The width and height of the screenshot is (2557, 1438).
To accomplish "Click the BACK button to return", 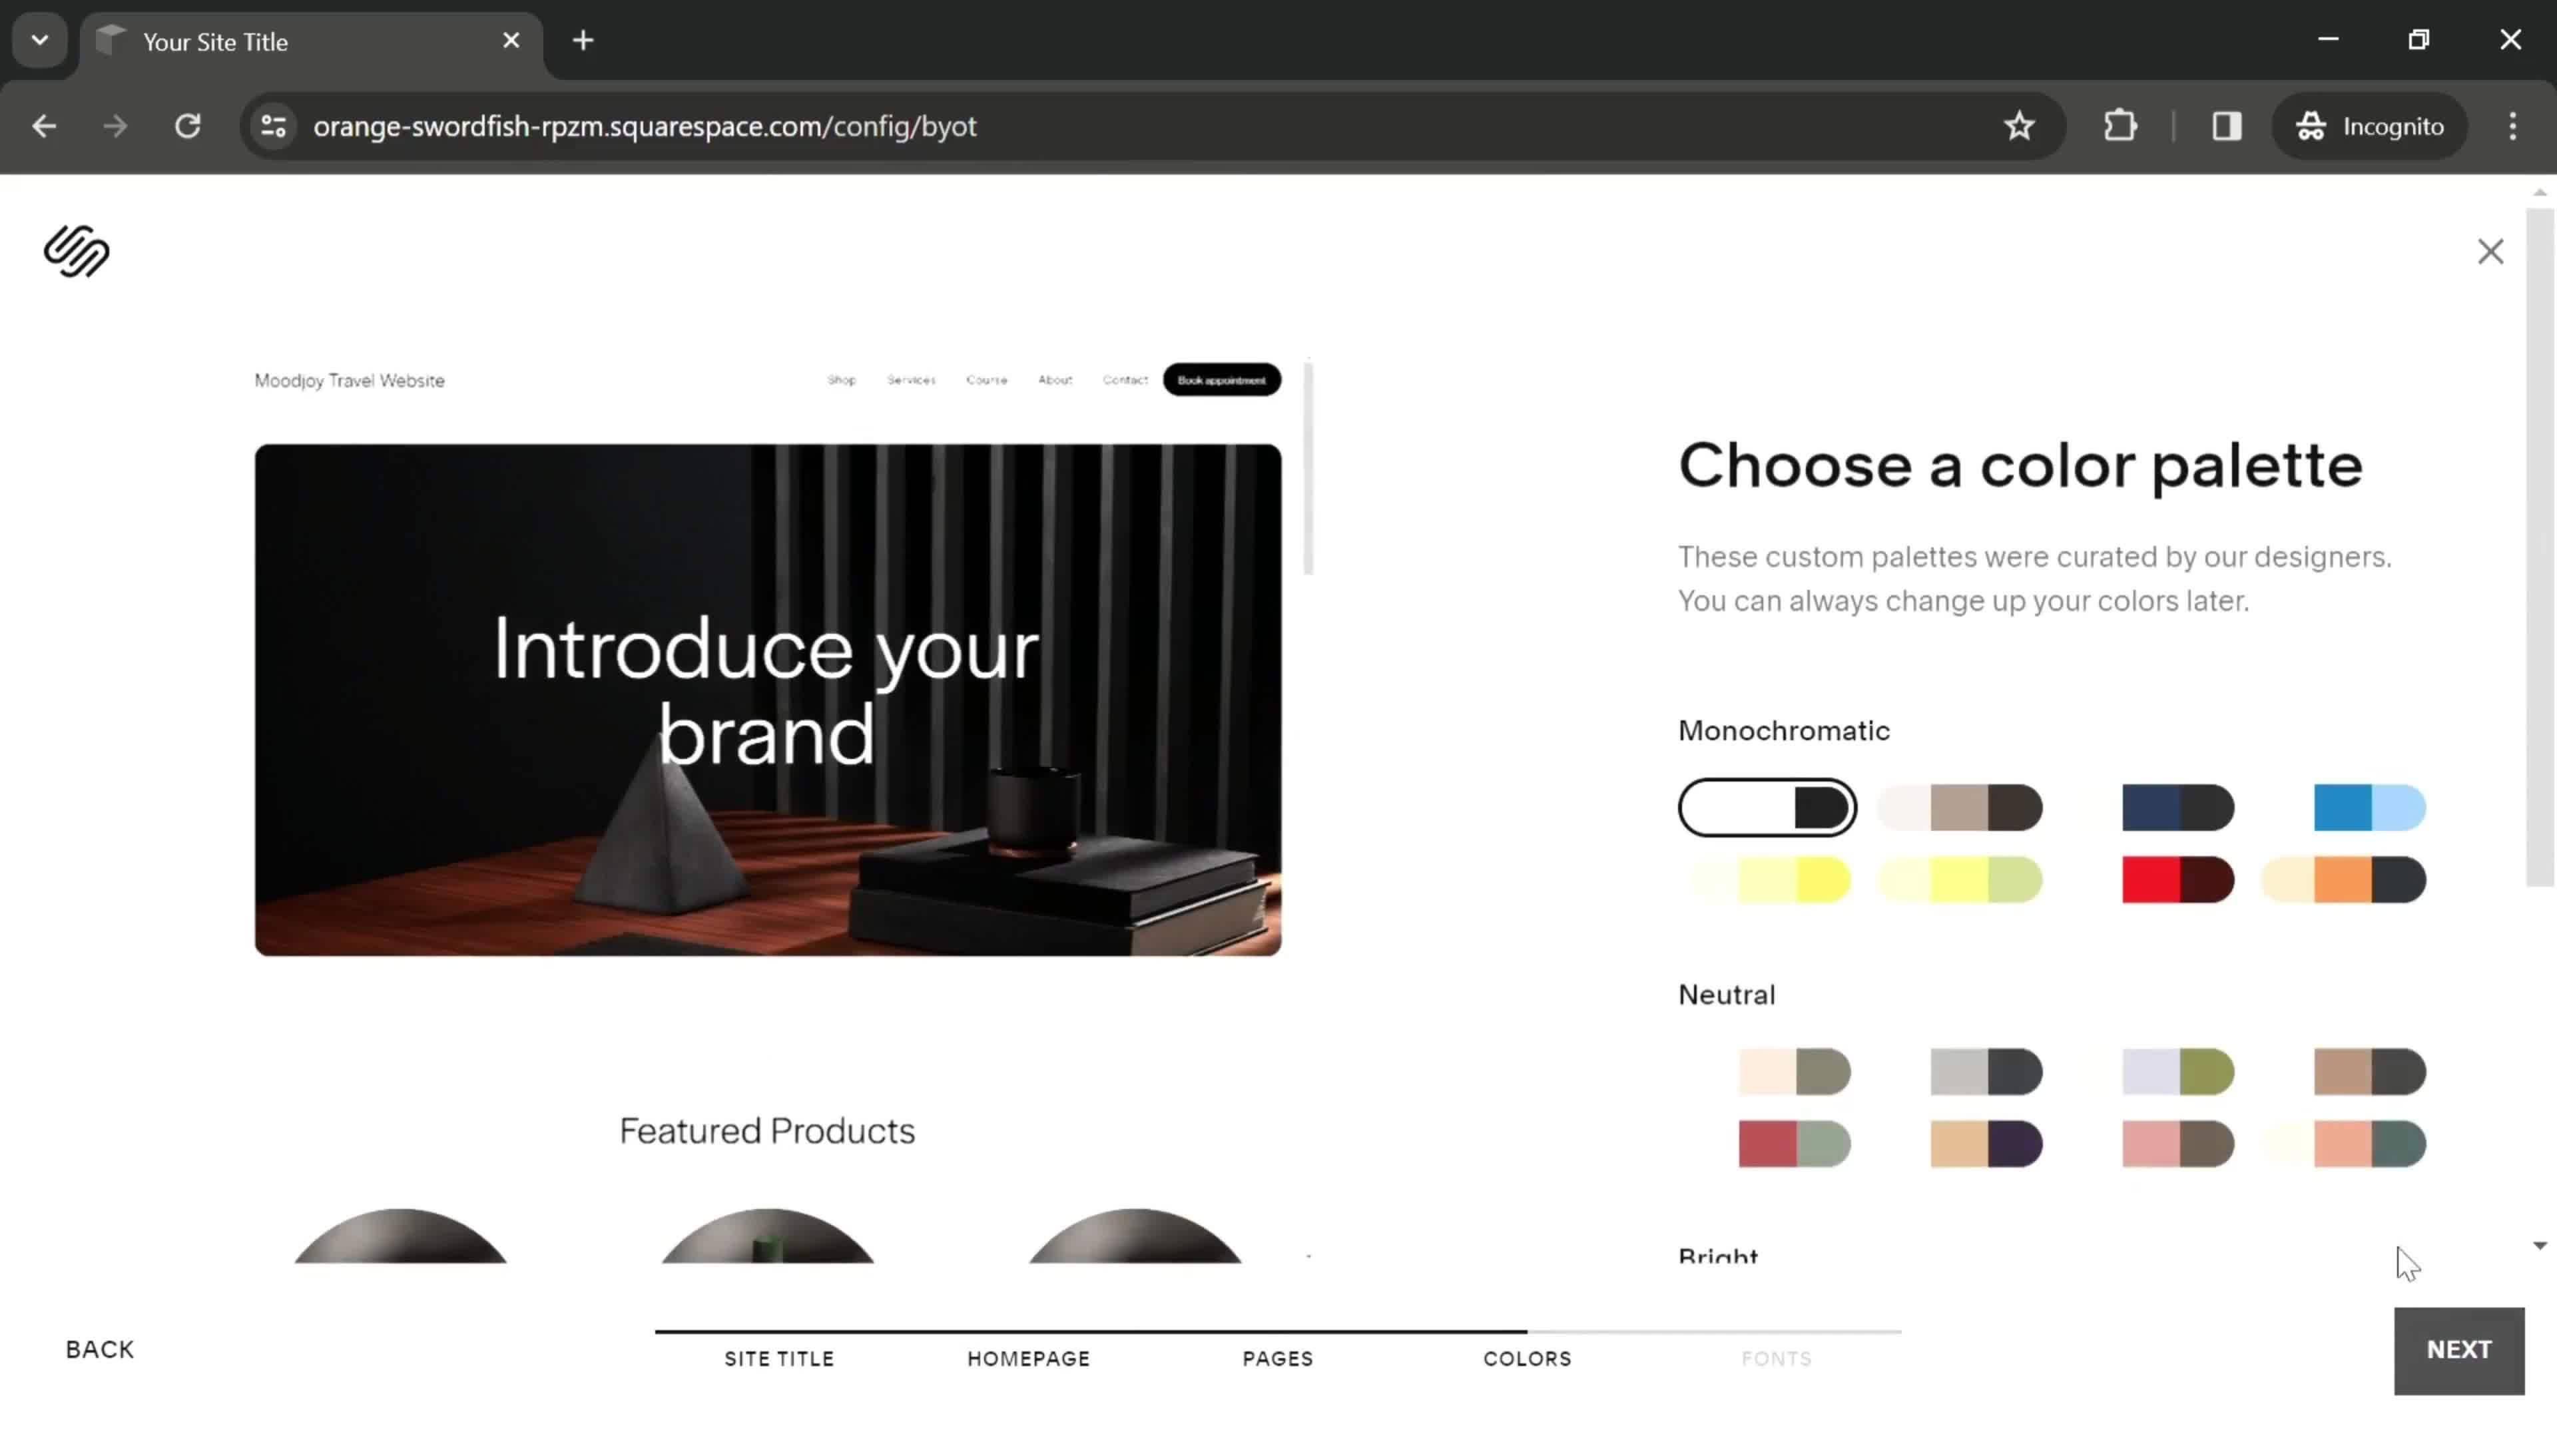I will tap(100, 1348).
